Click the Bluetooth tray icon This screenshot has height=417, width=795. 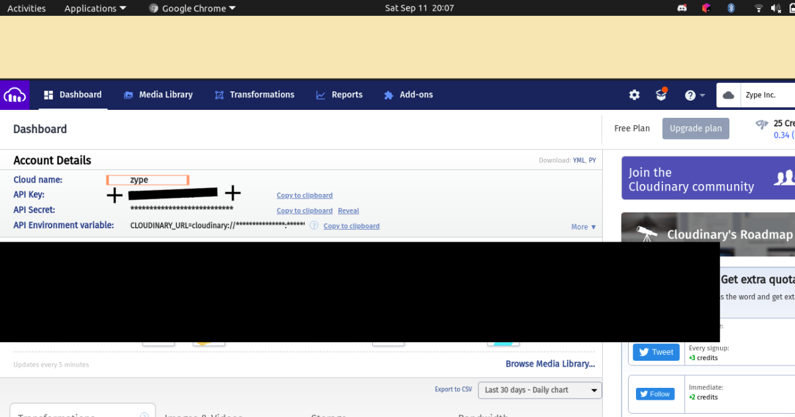coord(731,8)
